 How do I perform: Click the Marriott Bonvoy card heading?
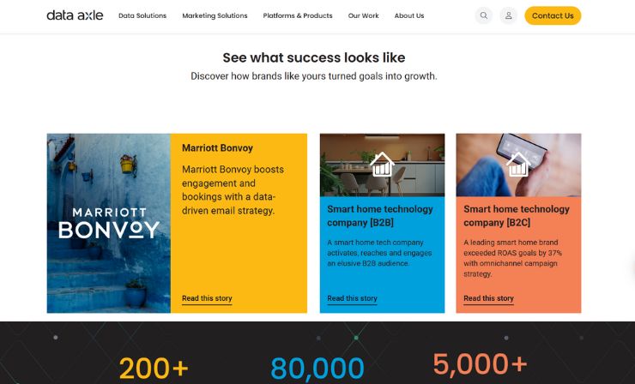(217, 148)
